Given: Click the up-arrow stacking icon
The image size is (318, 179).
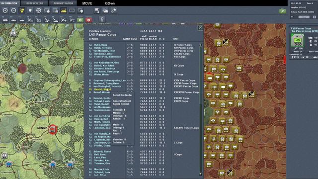Looking at the screenshot, I should click(x=102, y=19).
